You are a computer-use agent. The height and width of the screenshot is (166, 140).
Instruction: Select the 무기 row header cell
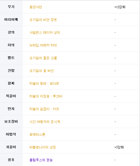coord(11,7)
